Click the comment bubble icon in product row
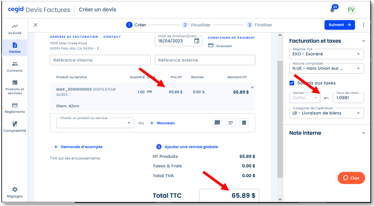 (217, 123)
